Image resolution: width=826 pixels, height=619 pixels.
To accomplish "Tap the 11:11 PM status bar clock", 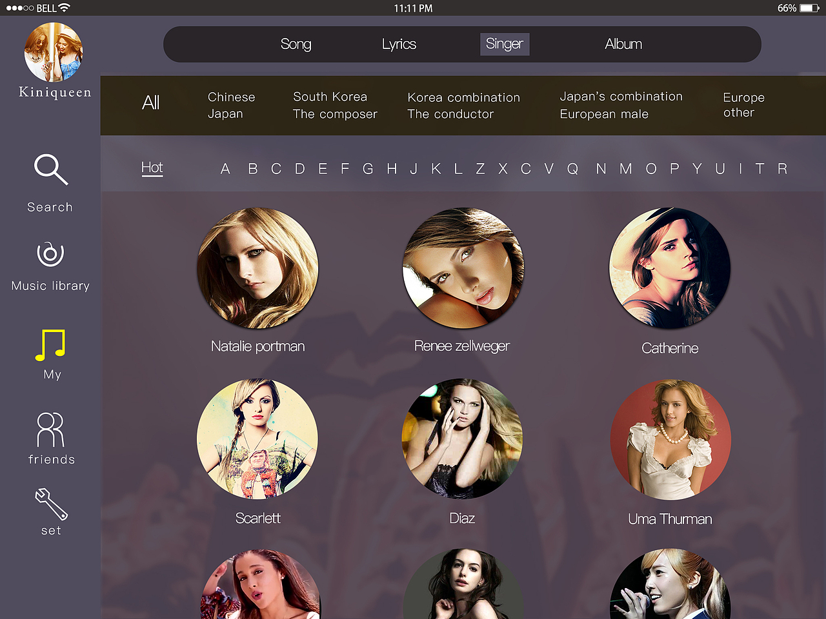I will (x=413, y=8).
